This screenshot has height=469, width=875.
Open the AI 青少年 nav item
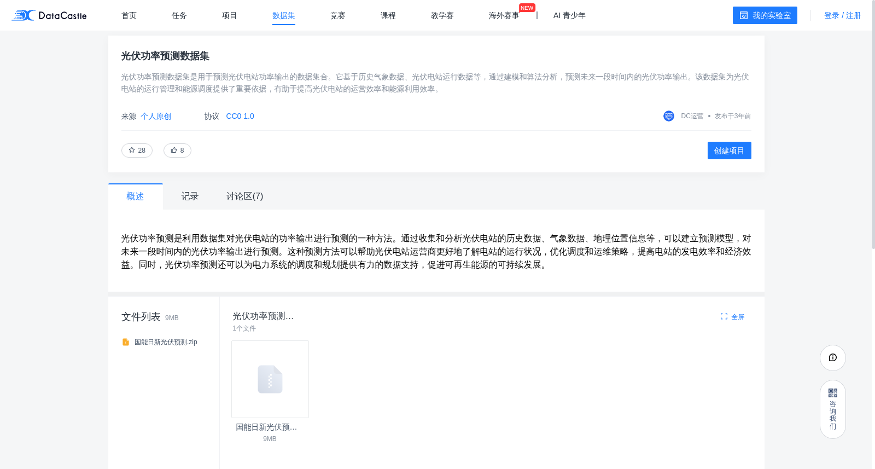click(569, 16)
